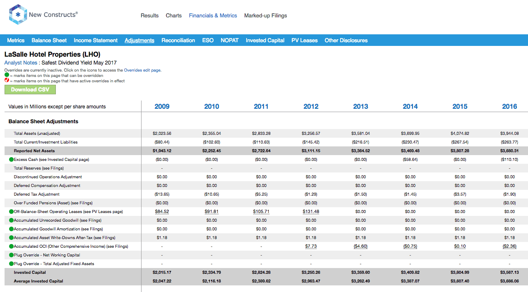The height and width of the screenshot is (292, 528).
Task: Click green icon beside Plug Override Total Adjusted Fixed Assets
Action: pos(11,264)
